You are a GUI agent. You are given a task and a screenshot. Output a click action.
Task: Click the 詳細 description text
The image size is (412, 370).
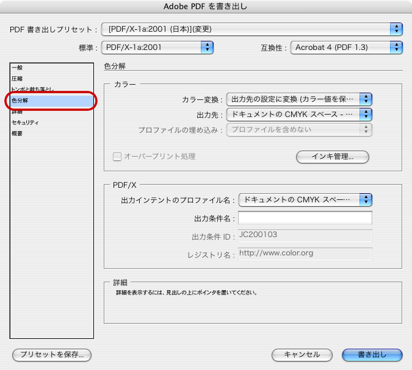click(186, 293)
